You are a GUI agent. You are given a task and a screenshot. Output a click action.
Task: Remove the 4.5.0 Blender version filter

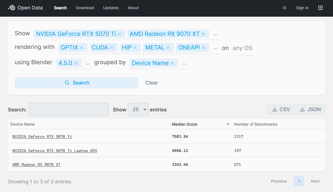point(76,63)
